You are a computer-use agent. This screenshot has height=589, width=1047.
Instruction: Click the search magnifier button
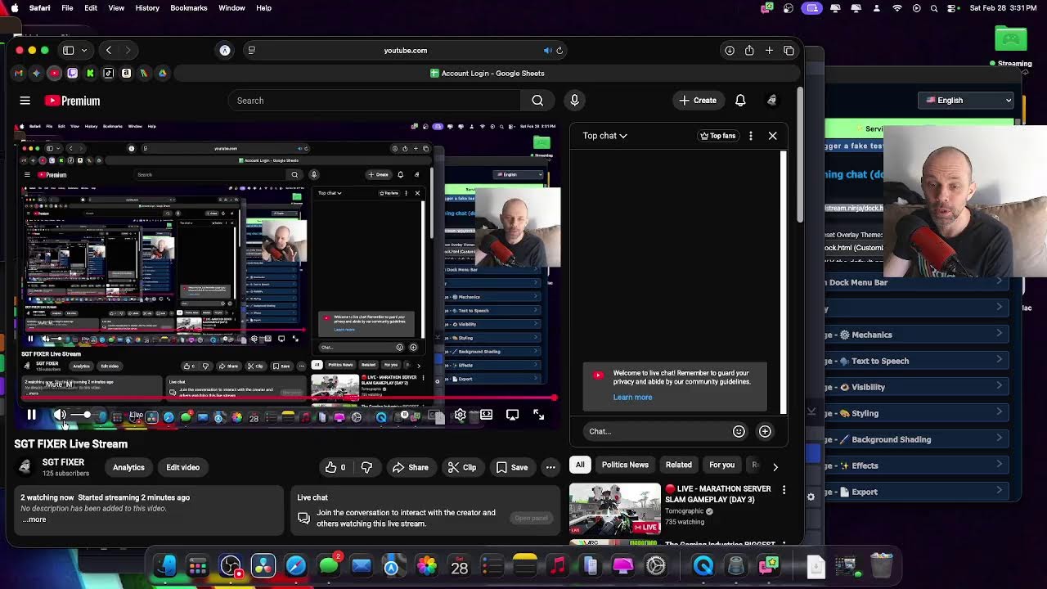(537, 101)
